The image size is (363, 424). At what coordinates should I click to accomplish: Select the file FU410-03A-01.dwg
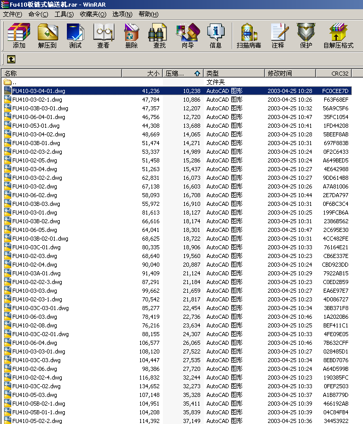point(36,273)
